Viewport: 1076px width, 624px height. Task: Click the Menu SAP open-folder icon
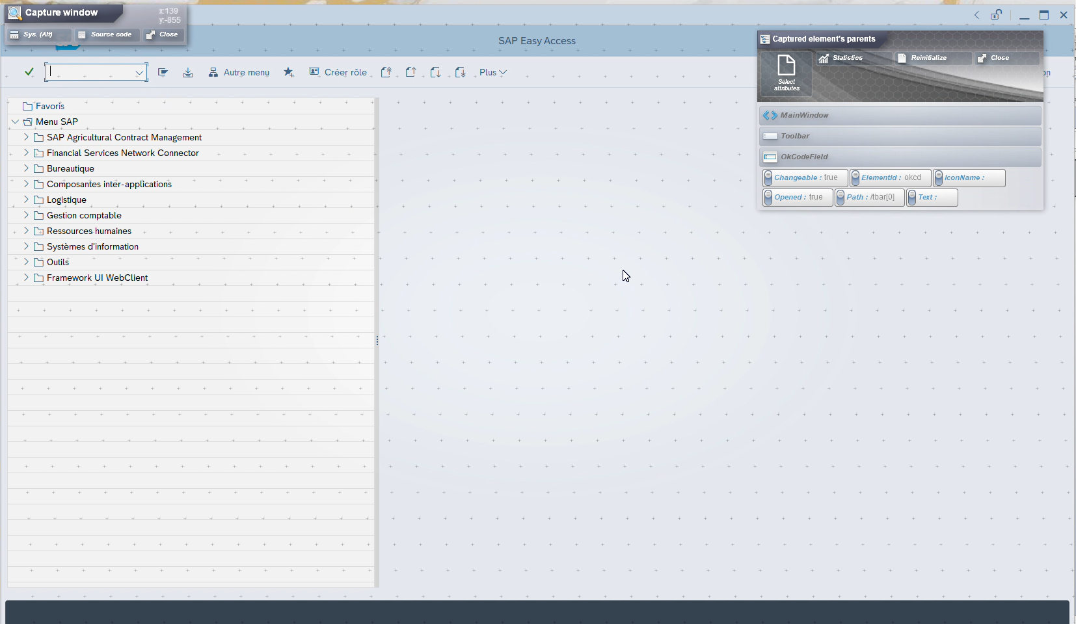[x=27, y=122]
